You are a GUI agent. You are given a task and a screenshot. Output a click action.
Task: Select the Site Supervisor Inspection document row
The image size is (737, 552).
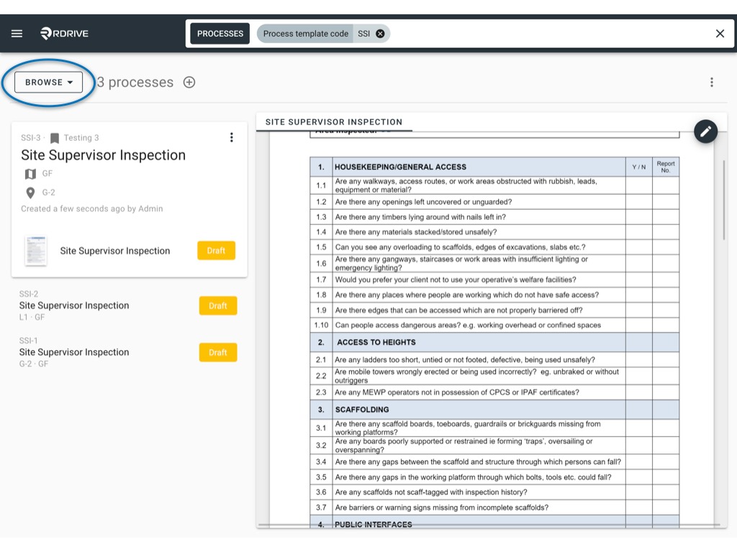click(x=130, y=251)
